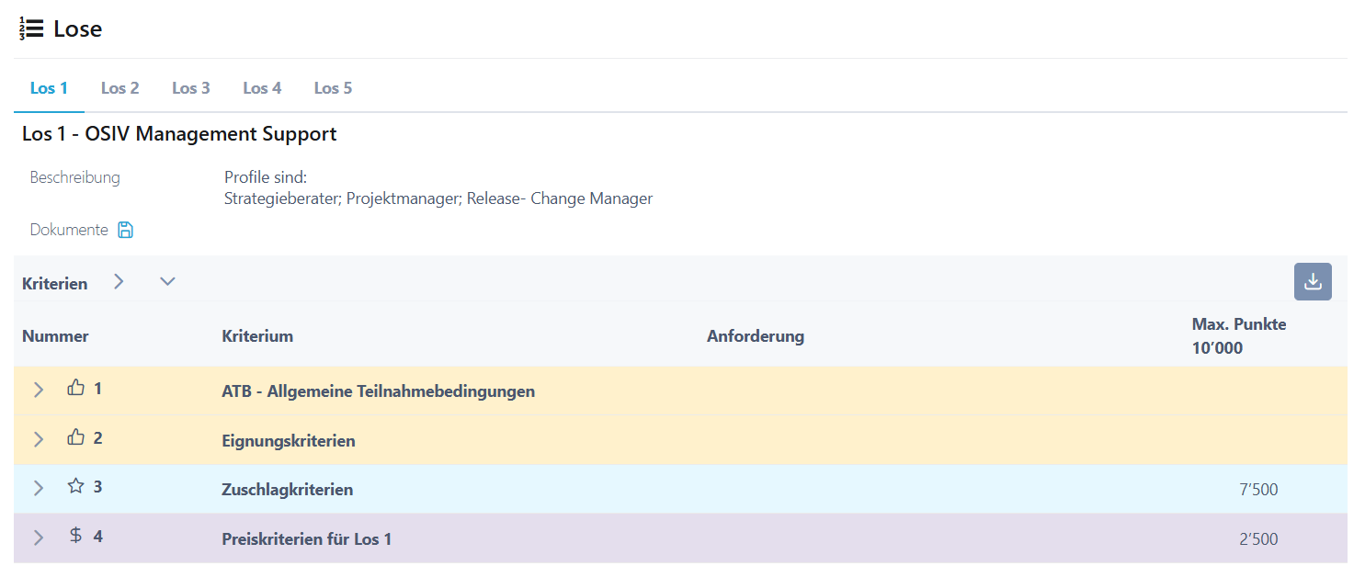Switch to the Los 2 tab
1365x566 pixels.
(120, 88)
